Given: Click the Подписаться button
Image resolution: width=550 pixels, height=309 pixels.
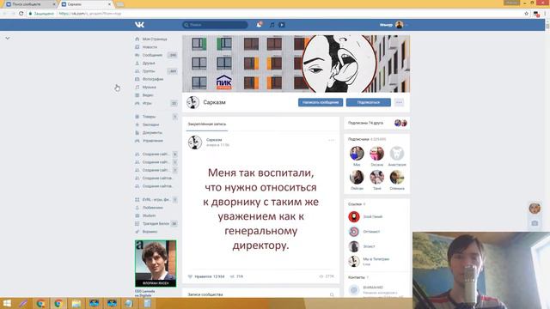Looking at the screenshot, I should 369,102.
